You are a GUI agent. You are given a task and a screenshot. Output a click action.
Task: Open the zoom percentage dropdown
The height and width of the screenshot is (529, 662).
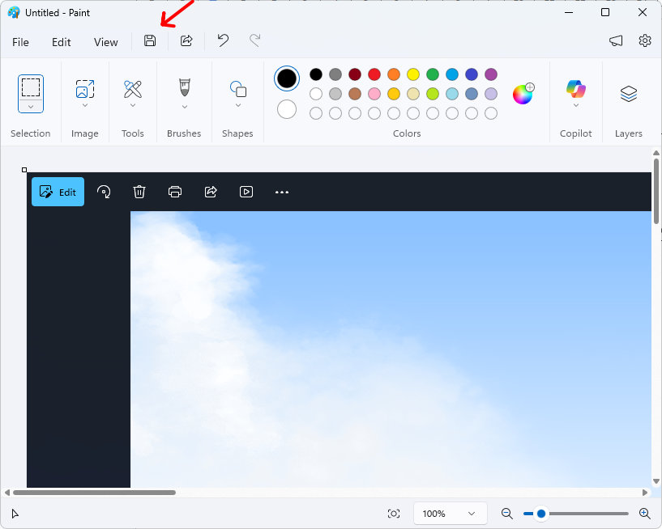coord(450,513)
